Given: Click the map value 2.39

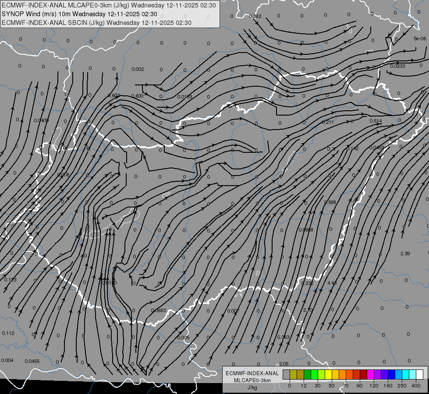Looking at the screenshot, I should [405, 253].
